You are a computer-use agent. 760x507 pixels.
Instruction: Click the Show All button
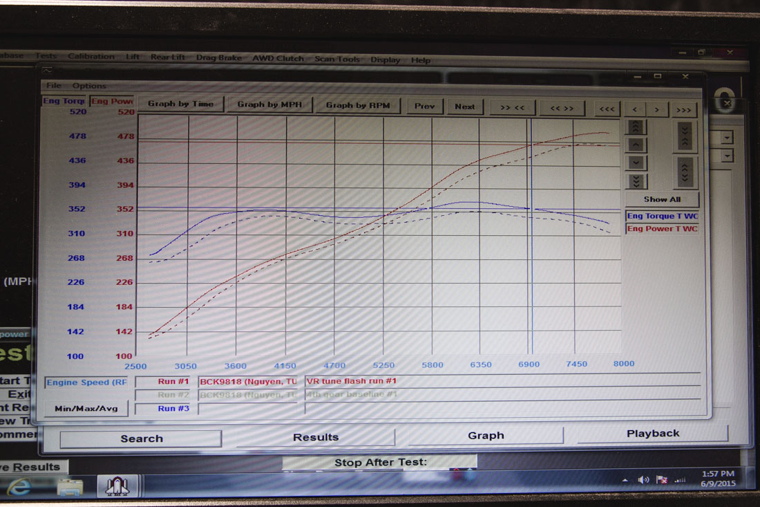(x=662, y=199)
